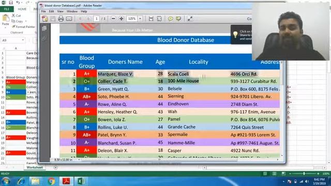Click donor name Collier, Cade T.
Viewport: 331px width, 186px height.
coord(113,82)
